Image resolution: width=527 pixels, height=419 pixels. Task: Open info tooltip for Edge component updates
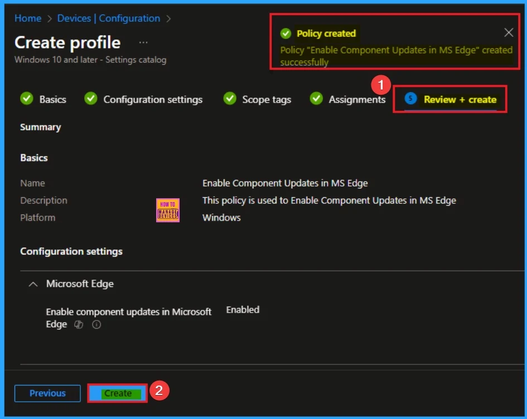pyautogui.click(x=96, y=325)
